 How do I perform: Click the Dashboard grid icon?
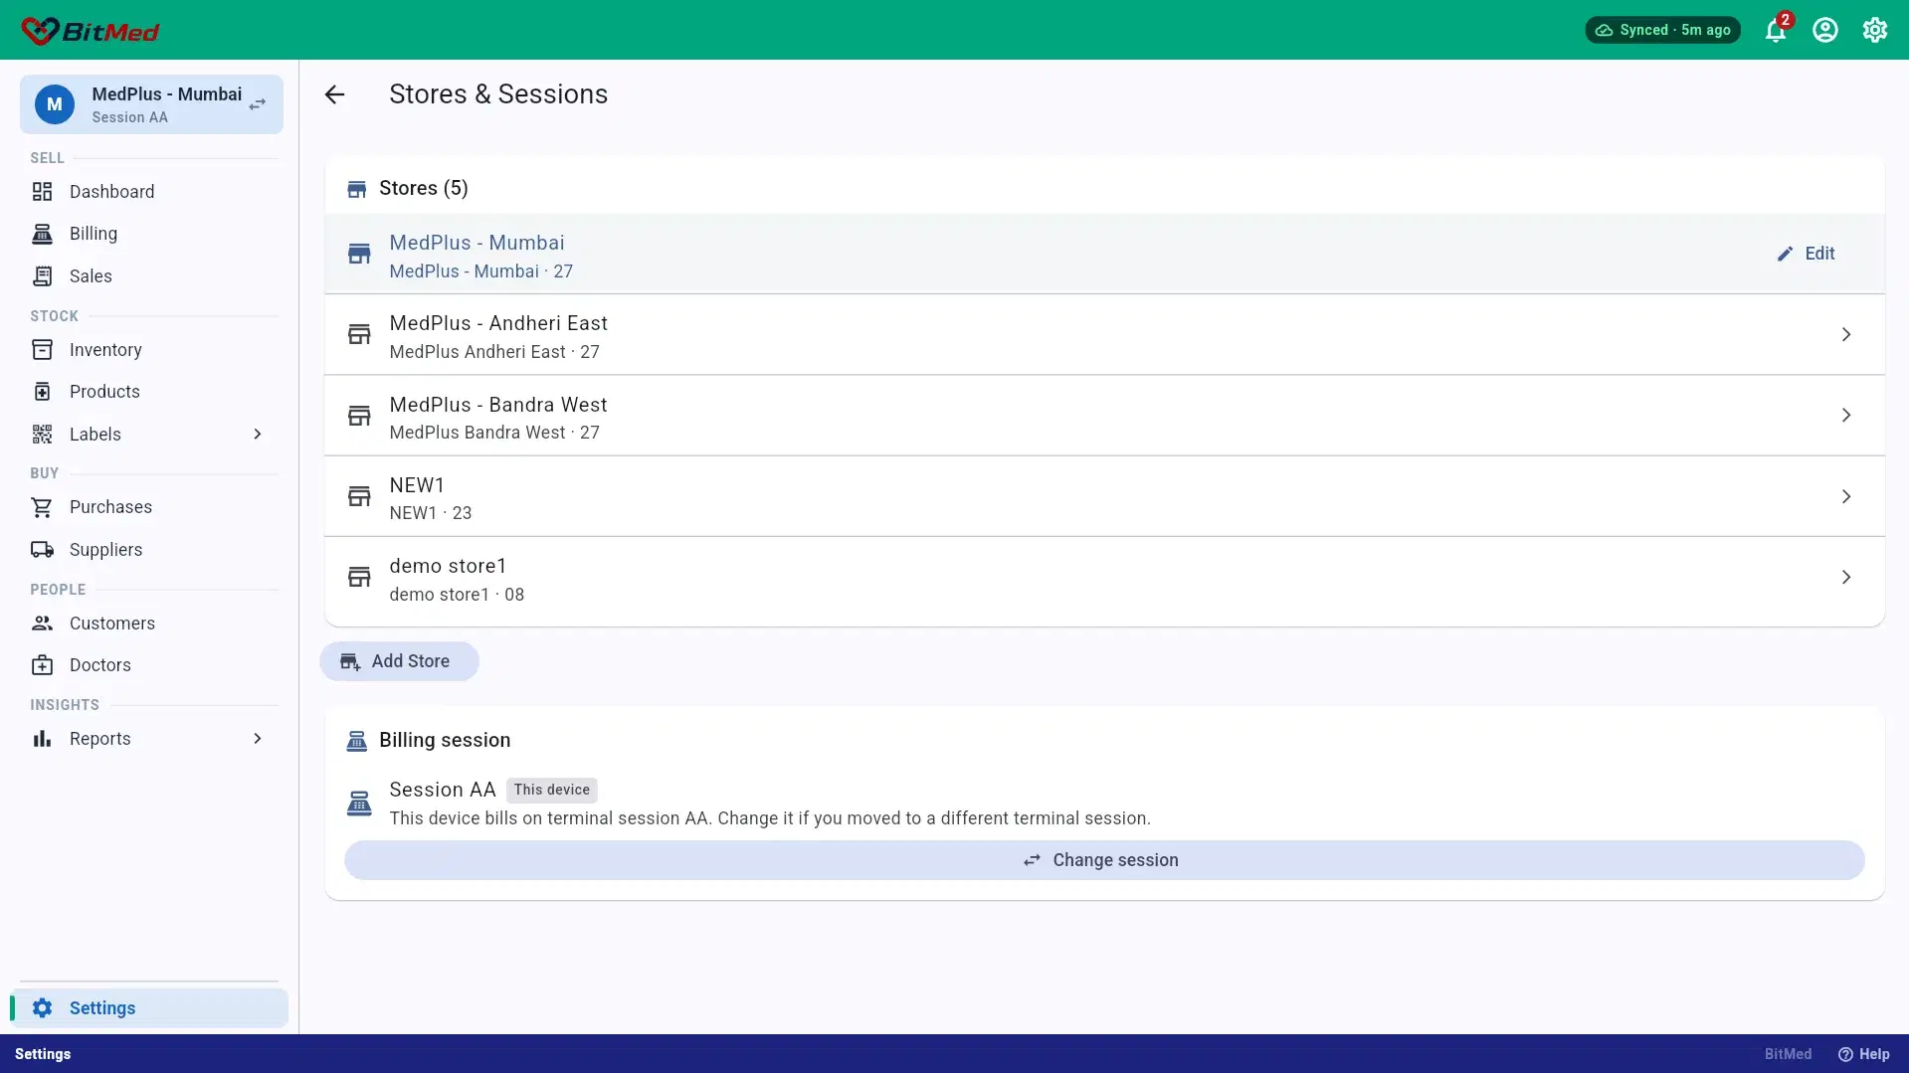(42, 192)
